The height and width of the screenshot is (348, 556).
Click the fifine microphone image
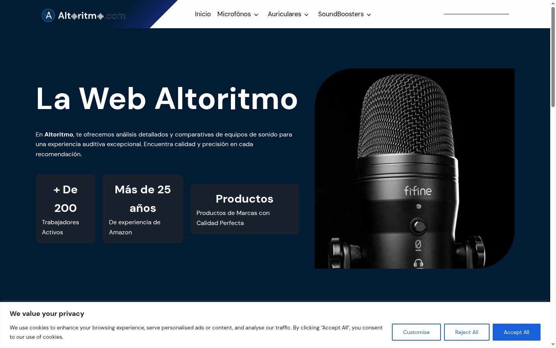[x=415, y=169]
